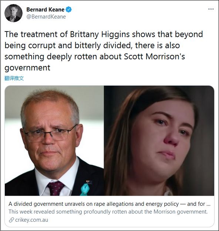Image resolution: width=219 pixels, height=231 pixels.
Task: Click the @BernardKeane handle
Action: 46,17
